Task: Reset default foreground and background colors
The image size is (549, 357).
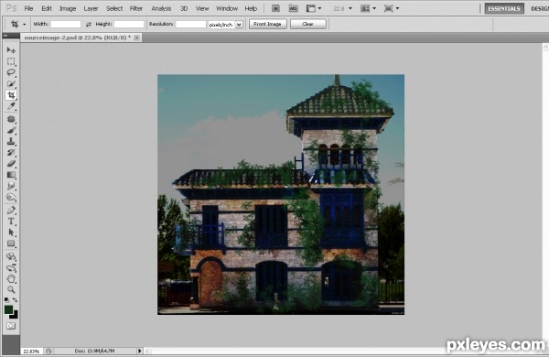Action: (x=6, y=300)
